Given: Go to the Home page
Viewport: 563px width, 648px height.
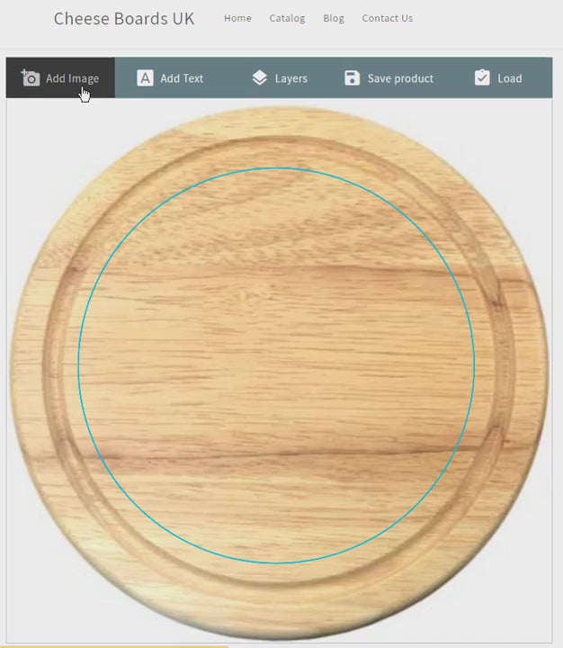Looking at the screenshot, I should pyautogui.click(x=237, y=18).
